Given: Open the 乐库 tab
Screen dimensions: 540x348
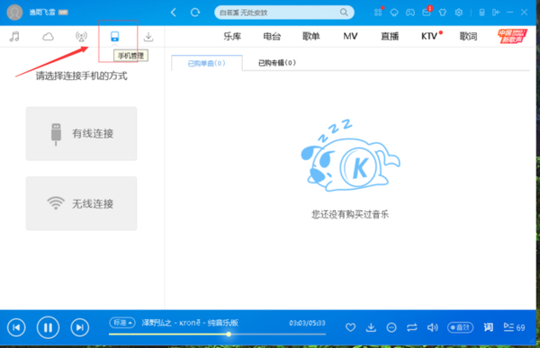Looking at the screenshot, I should click(x=232, y=36).
